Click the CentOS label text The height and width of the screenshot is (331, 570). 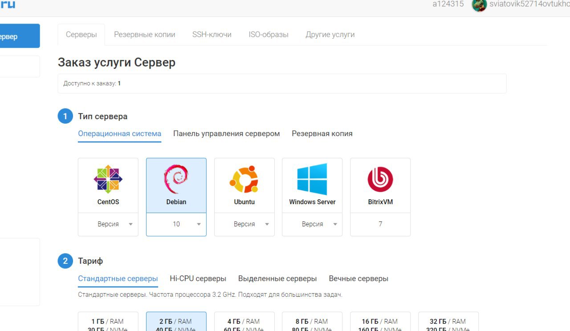tap(108, 202)
